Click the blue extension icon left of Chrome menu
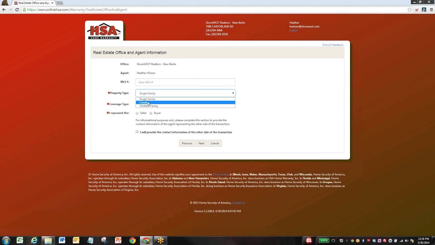The image size is (435, 245). click(x=424, y=10)
